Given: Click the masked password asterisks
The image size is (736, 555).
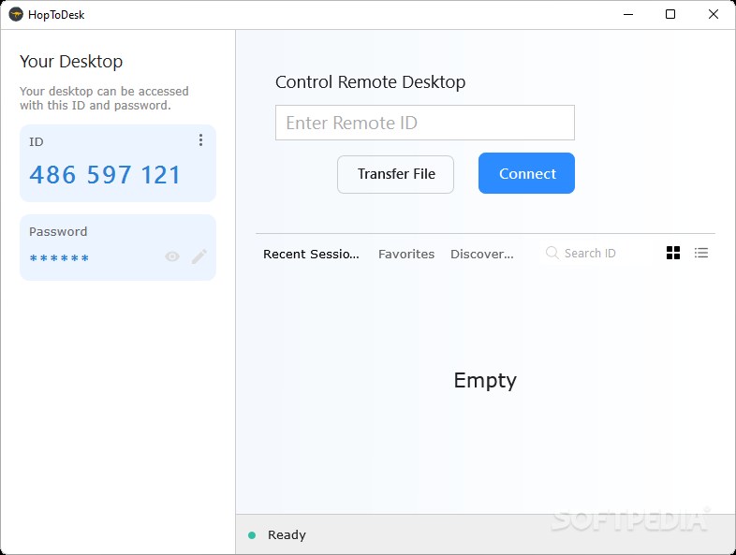Looking at the screenshot, I should click(x=59, y=258).
